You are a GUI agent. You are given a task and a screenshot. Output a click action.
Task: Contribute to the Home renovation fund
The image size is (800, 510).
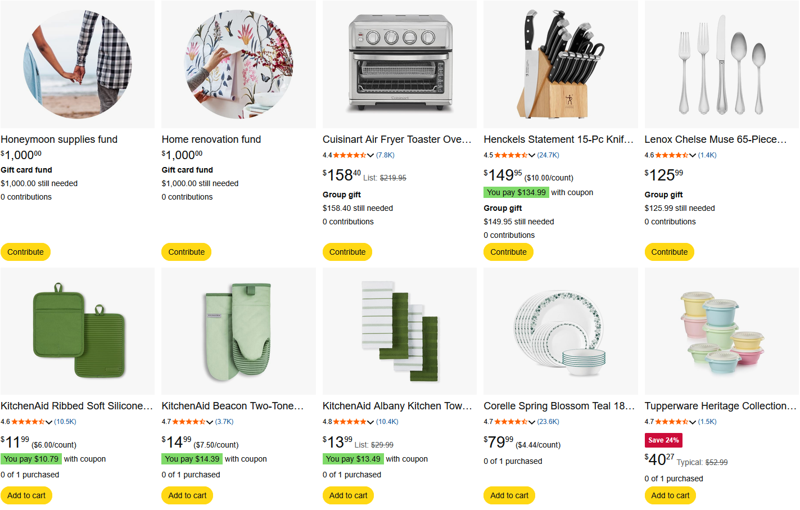(186, 252)
